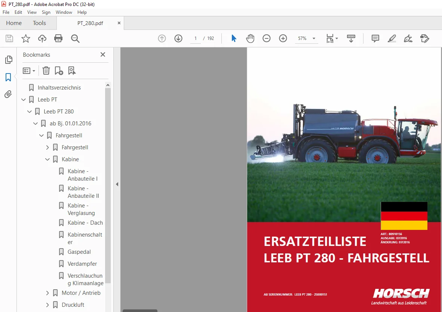Screen dimensions: 442x312
Task: Open the Kabine - Dach bookmark
Action: (x=85, y=223)
